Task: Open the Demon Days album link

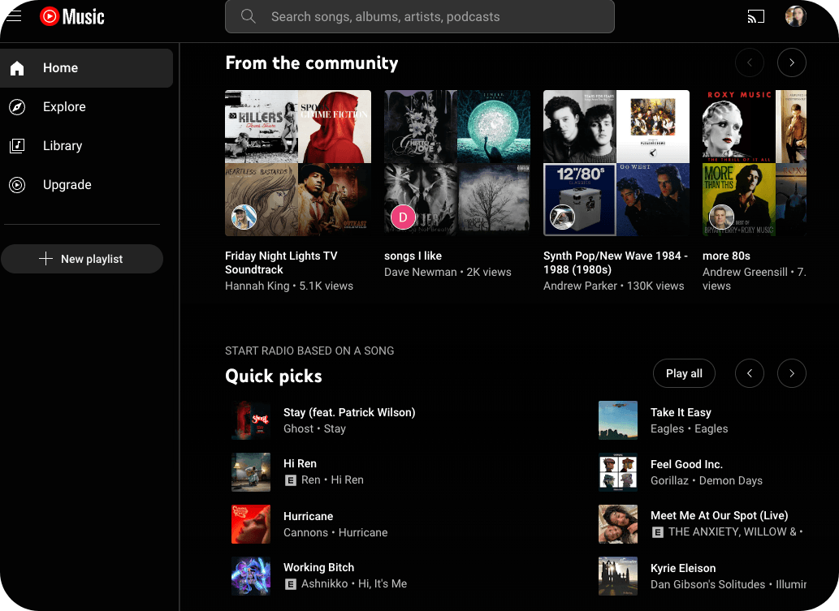Action: click(x=730, y=480)
